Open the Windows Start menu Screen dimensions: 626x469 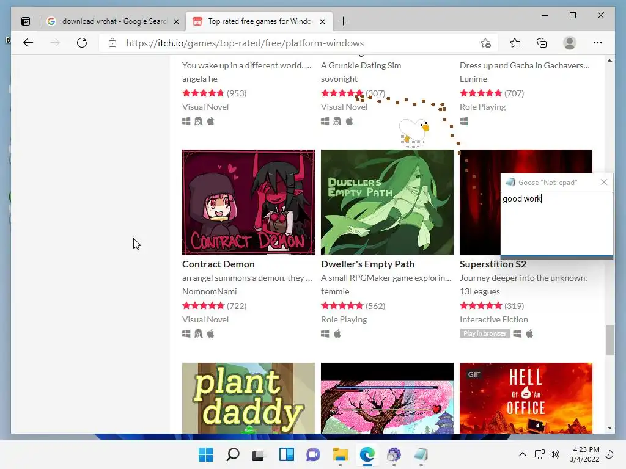(x=205, y=454)
